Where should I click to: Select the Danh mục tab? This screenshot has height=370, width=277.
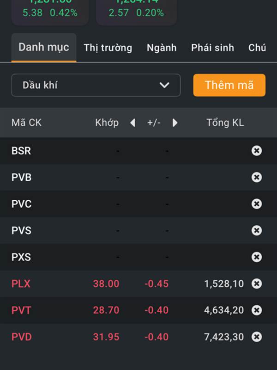click(44, 48)
